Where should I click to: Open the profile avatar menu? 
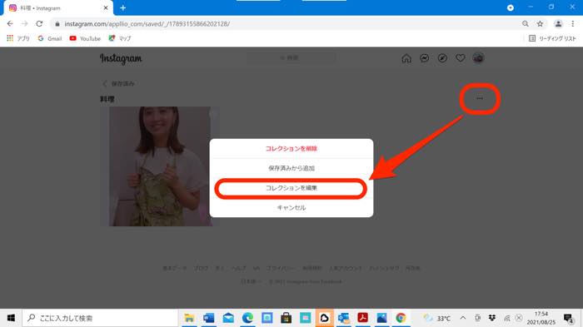click(478, 58)
